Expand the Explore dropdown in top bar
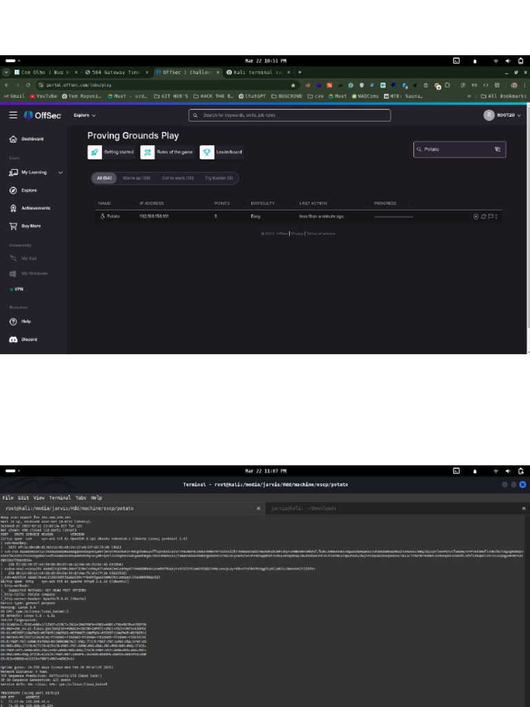 pyautogui.click(x=85, y=115)
